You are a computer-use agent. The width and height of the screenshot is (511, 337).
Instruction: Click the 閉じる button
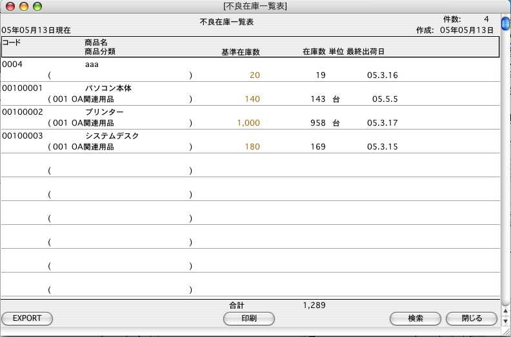point(472,318)
